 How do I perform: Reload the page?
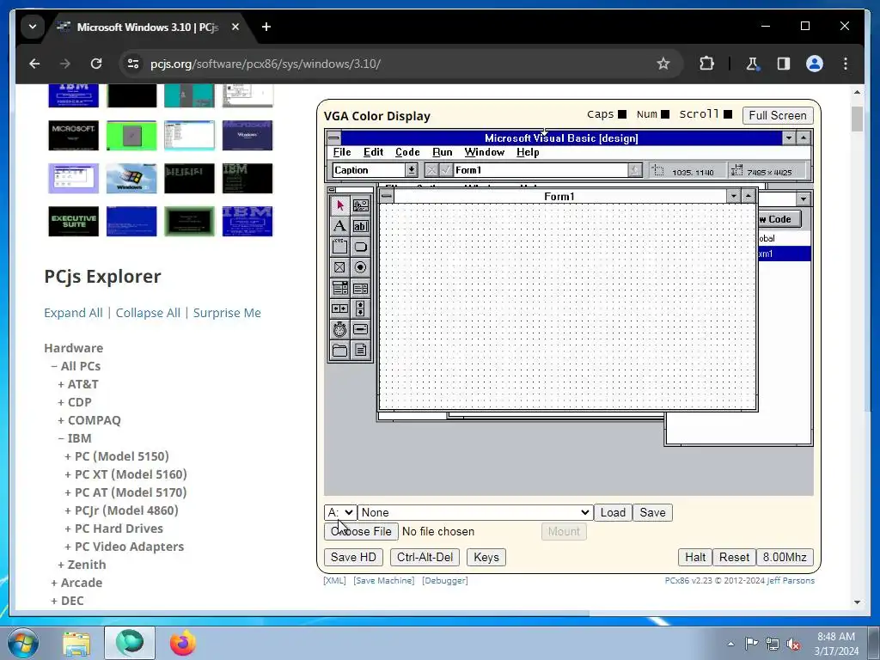point(96,64)
